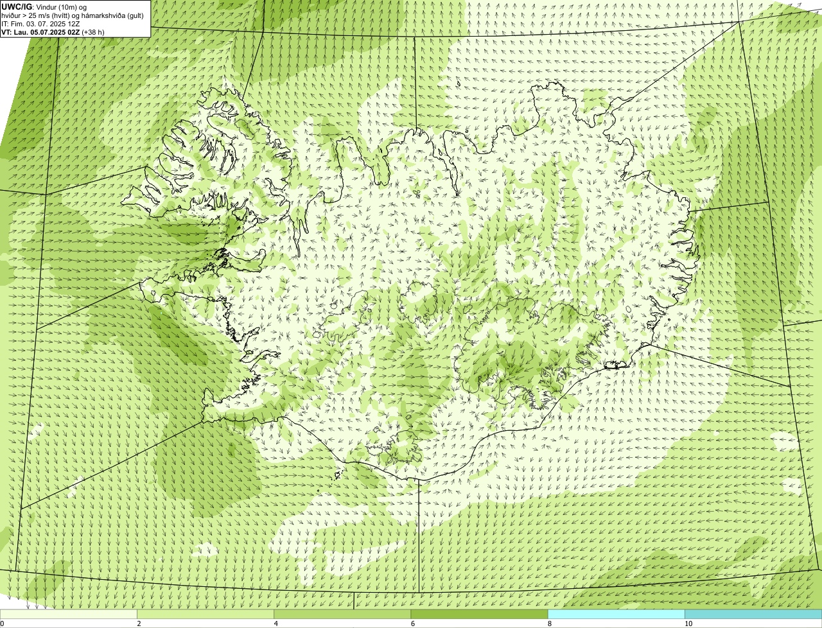Viewport: 822px width, 628px height.
Task: Click the title text 'UWC/IG: Vindur (10m) og'
Action: pyautogui.click(x=44, y=6)
